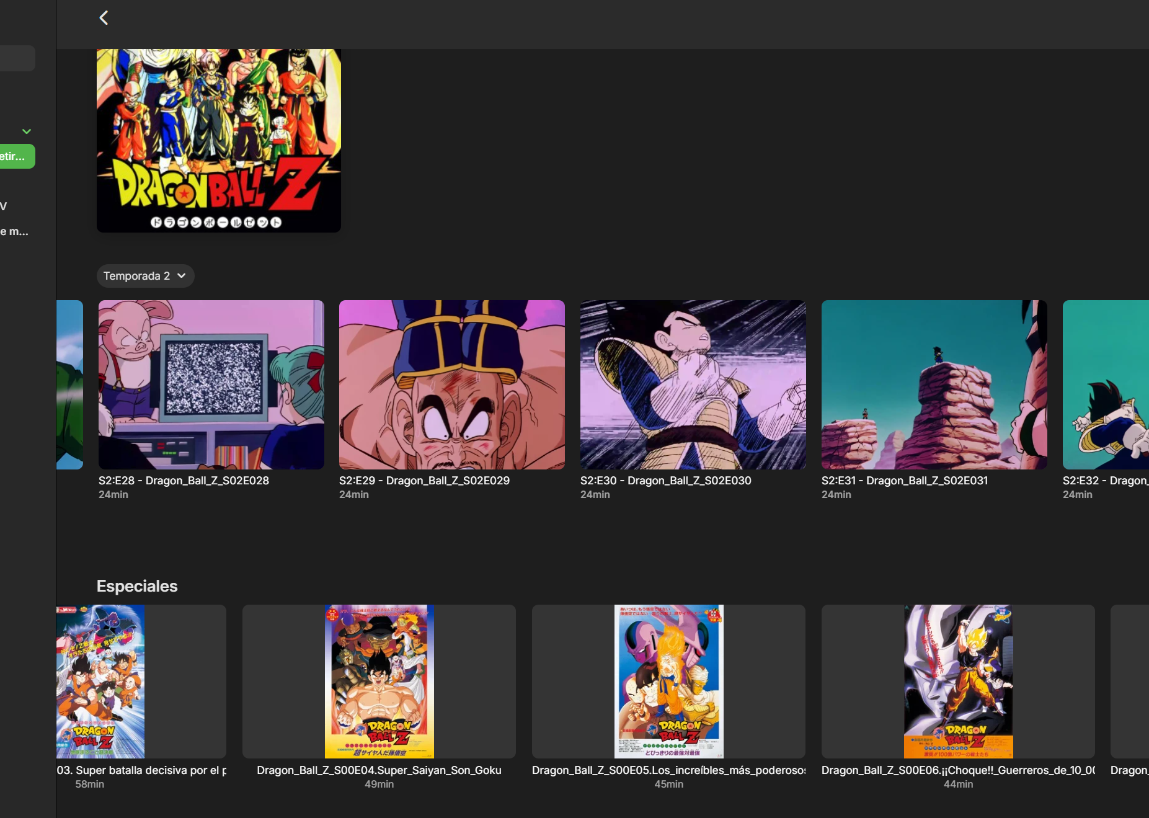
Task: Expand the green chevron in the sidebar
Action: point(27,131)
